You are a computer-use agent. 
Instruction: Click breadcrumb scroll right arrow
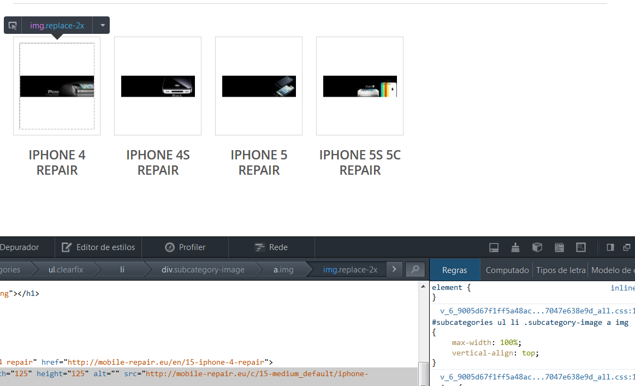click(394, 270)
